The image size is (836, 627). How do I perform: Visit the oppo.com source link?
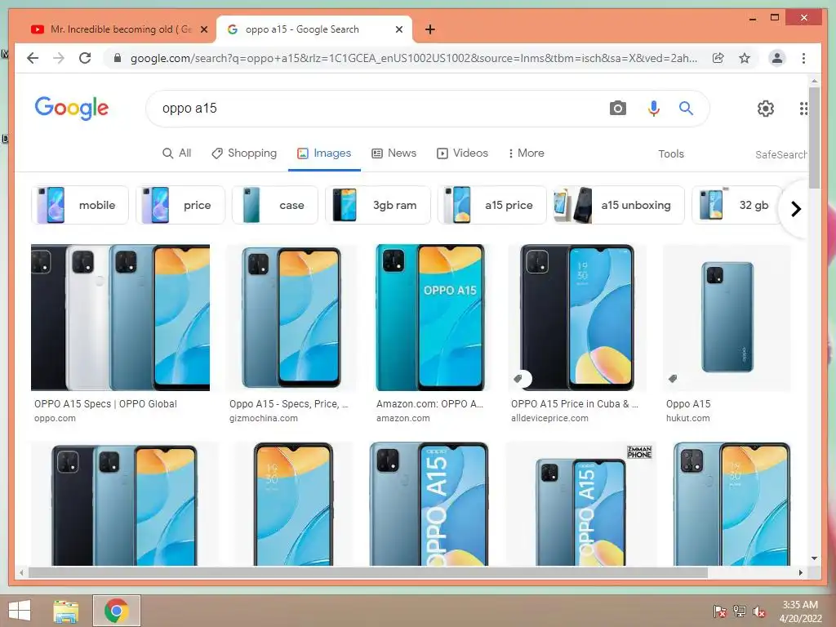(55, 419)
